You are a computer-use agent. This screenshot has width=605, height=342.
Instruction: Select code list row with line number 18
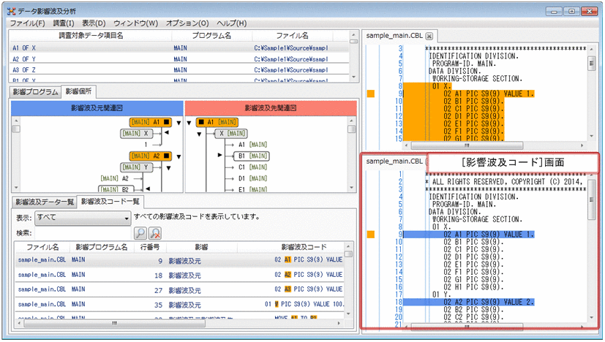click(179, 275)
